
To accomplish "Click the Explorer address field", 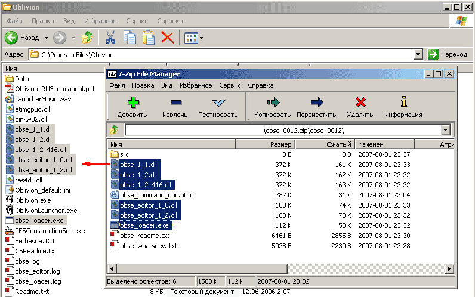I will tap(221, 54).
